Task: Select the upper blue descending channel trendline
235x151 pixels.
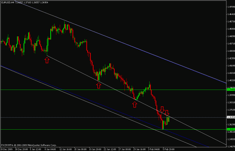Action: pos(120,42)
